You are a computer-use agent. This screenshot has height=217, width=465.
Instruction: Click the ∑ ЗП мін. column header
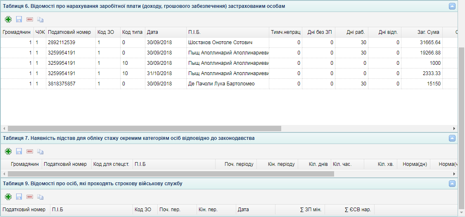coord(300,210)
